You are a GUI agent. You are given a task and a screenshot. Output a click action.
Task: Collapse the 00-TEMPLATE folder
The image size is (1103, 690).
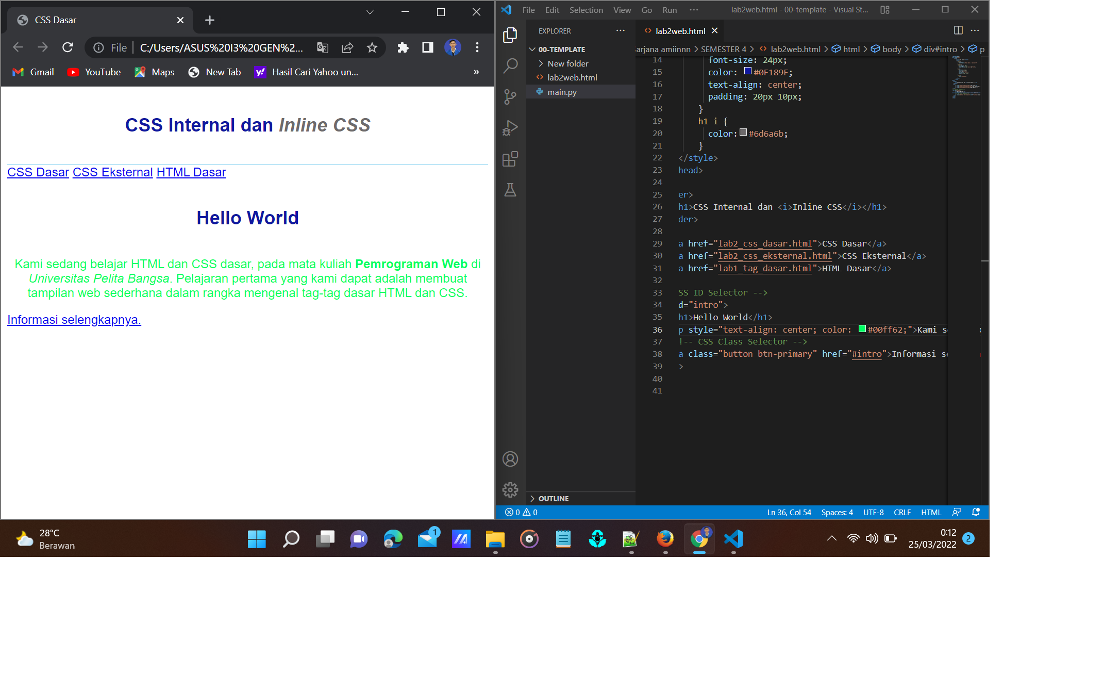pos(532,50)
